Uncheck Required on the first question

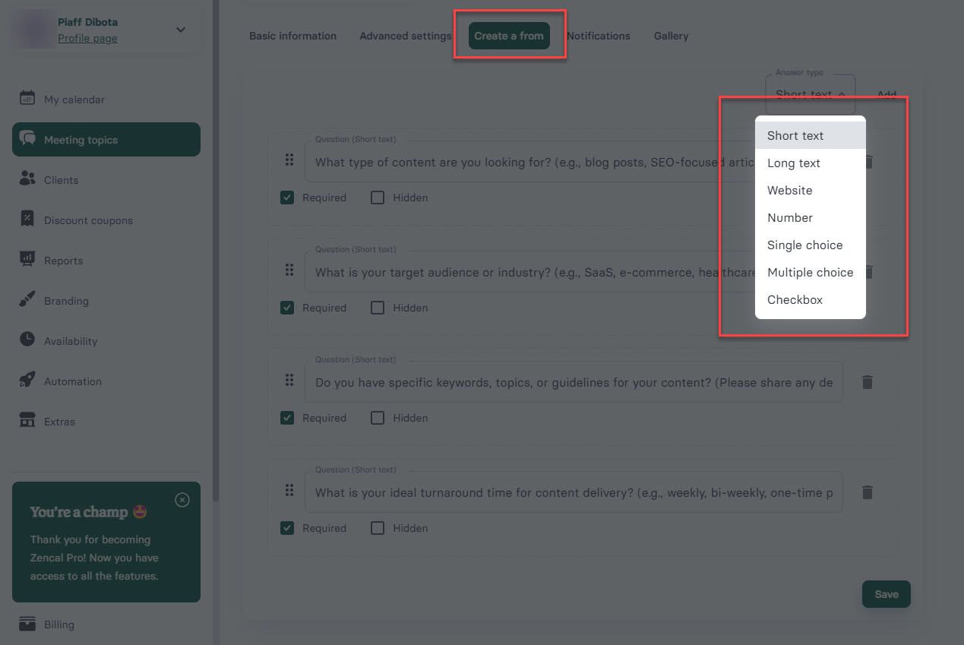click(x=286, y=197)
